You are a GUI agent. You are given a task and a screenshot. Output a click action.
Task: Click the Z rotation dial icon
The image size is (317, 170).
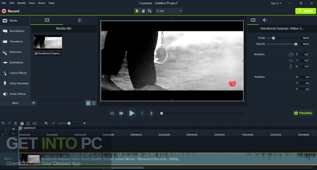coord(291,54)
